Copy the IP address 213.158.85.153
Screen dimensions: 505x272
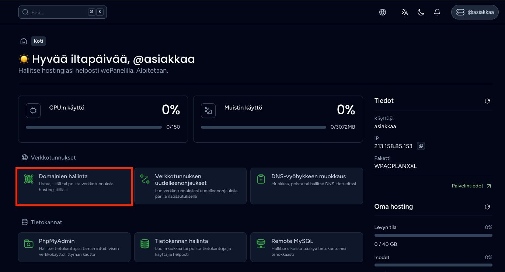(x=421, y=146)
